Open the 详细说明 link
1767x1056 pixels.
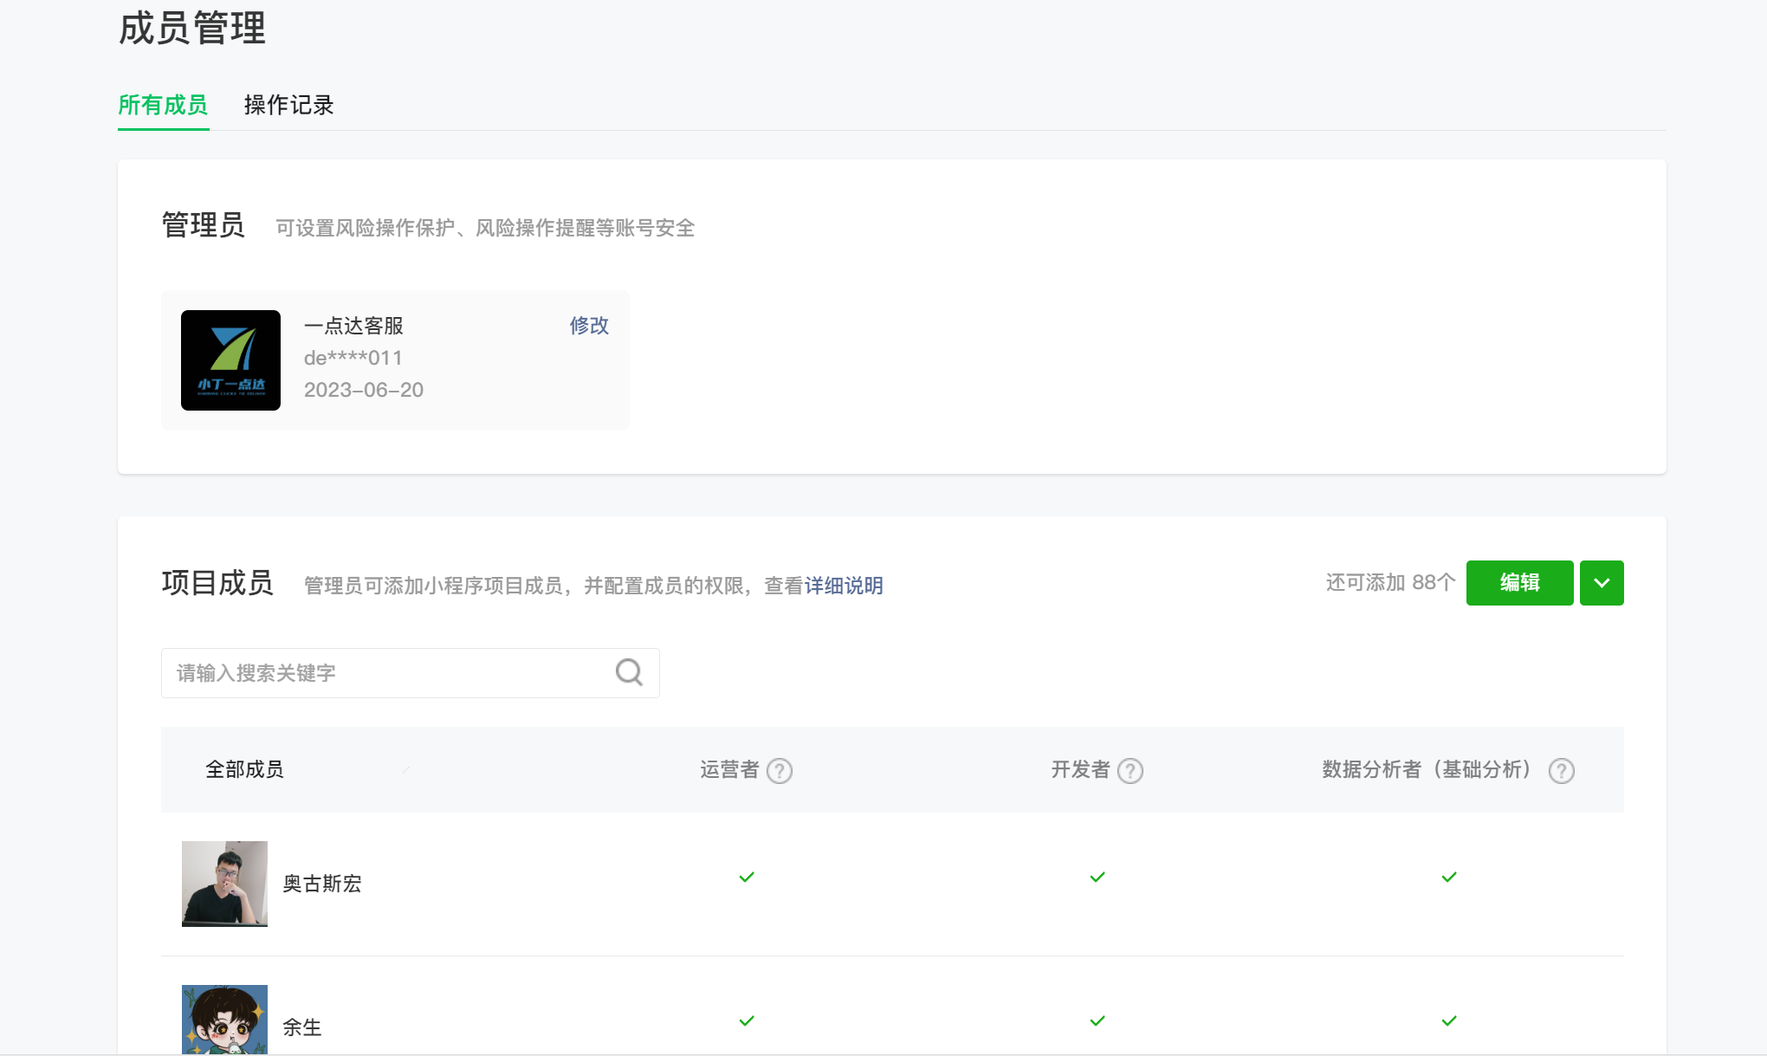pos(844,586)
